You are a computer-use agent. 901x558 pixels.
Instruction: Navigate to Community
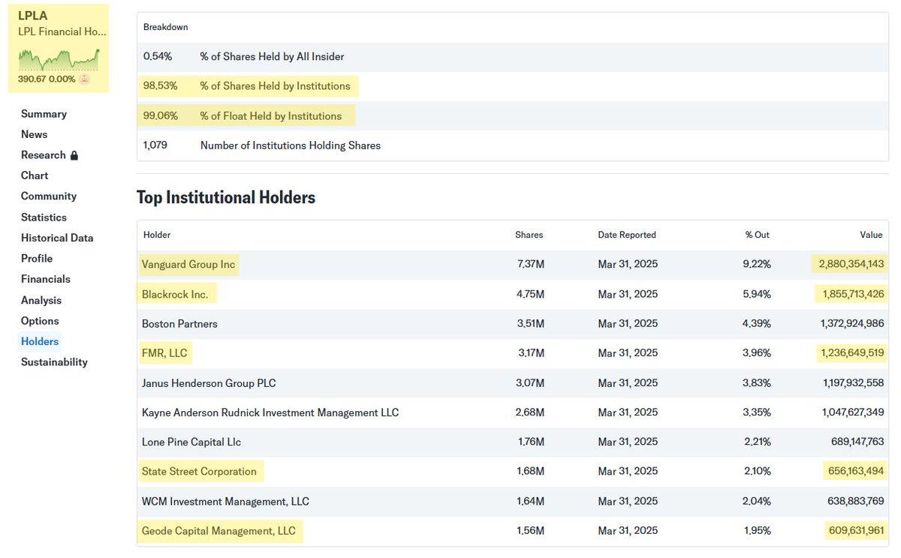tap(49, 196)
